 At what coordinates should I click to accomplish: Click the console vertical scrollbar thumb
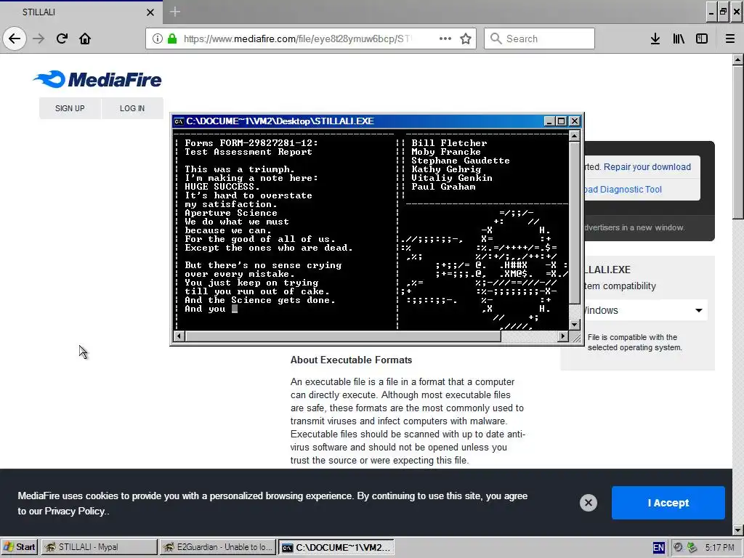[574, 222]
